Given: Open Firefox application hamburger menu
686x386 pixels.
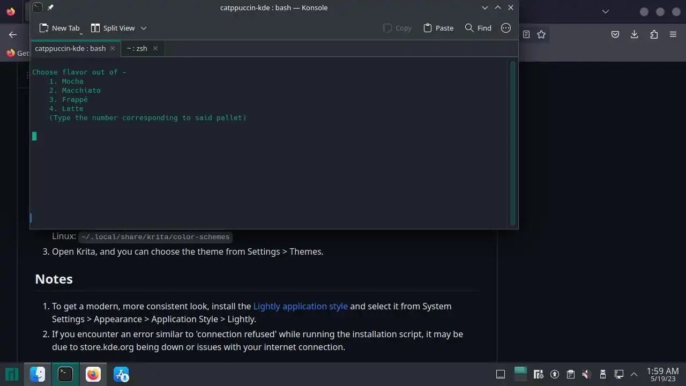Looking at the screenshot, I should (673, 34).
